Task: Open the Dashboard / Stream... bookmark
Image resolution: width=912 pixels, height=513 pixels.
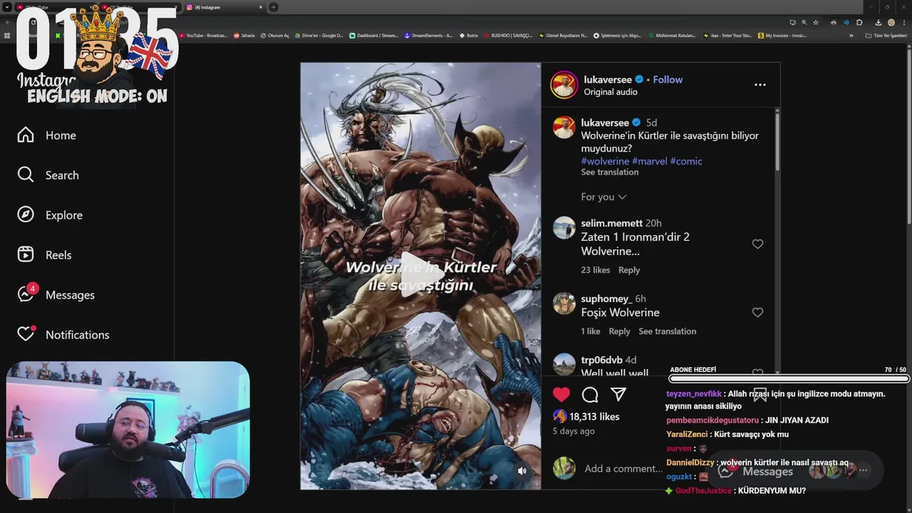Action: [374, 36]
